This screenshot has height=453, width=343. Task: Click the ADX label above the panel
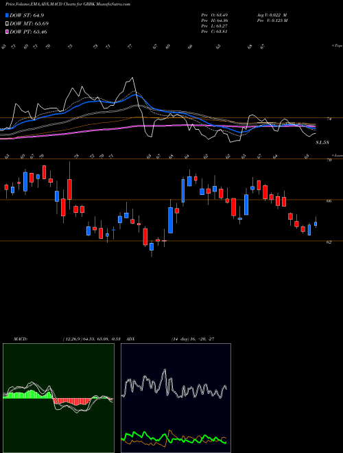pos(130,339)
